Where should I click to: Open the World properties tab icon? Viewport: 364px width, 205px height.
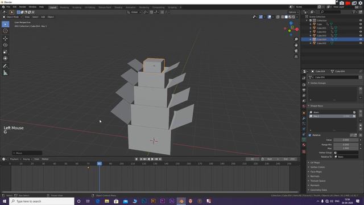(304, 106)
